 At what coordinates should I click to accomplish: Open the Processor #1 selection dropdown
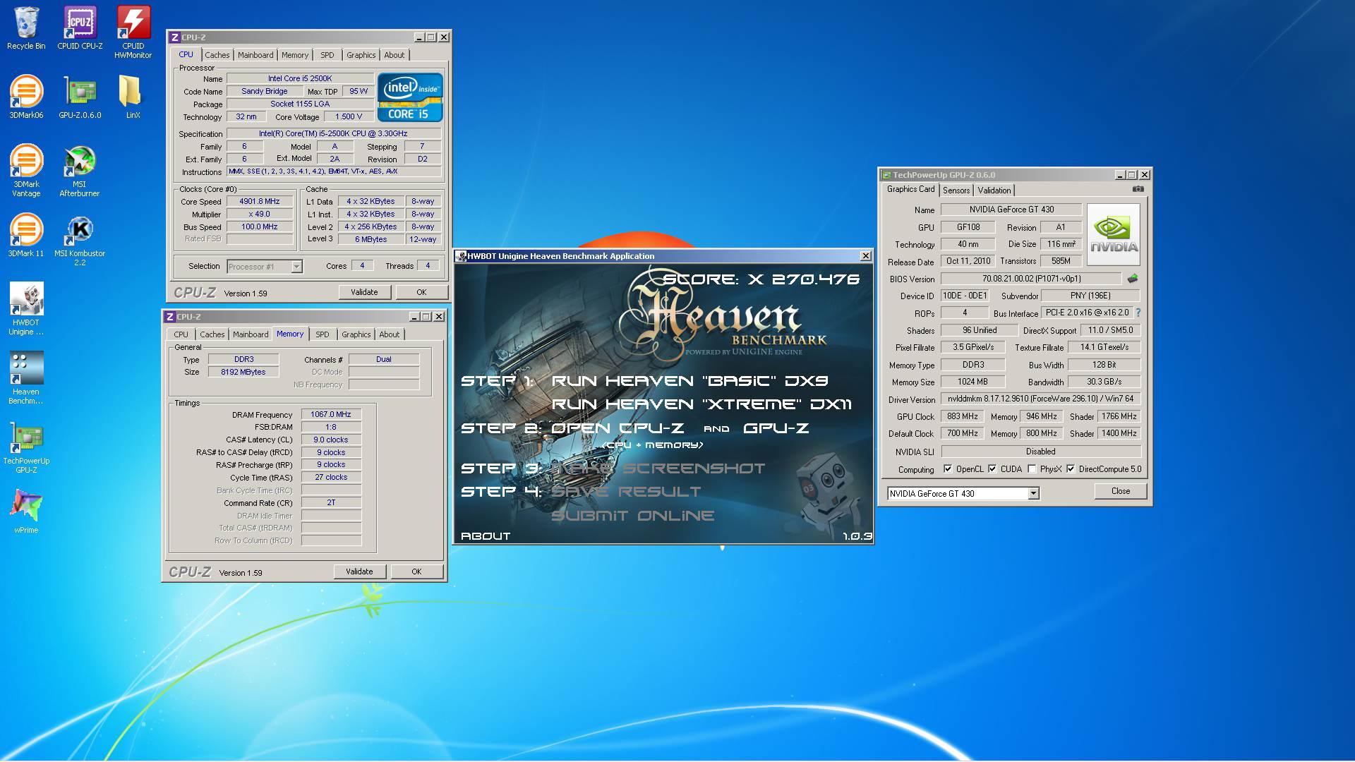[x=296, y=267]
